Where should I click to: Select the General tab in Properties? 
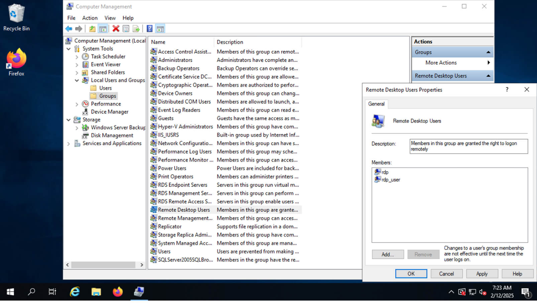[x=377, y=104]
